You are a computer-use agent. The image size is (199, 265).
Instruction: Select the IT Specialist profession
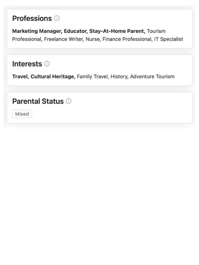click(x=168, y=39)
